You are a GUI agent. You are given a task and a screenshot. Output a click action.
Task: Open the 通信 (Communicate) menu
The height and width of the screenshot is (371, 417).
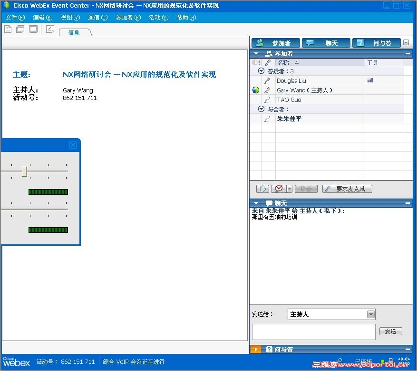click(x=97, y=18)
